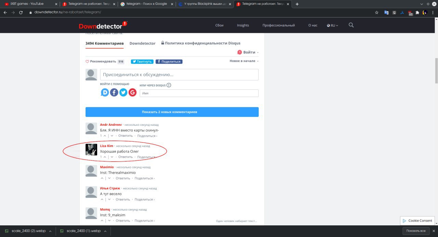The image size is (438, 237).
Task: Log in with Twitter icon
Action: 123,92
